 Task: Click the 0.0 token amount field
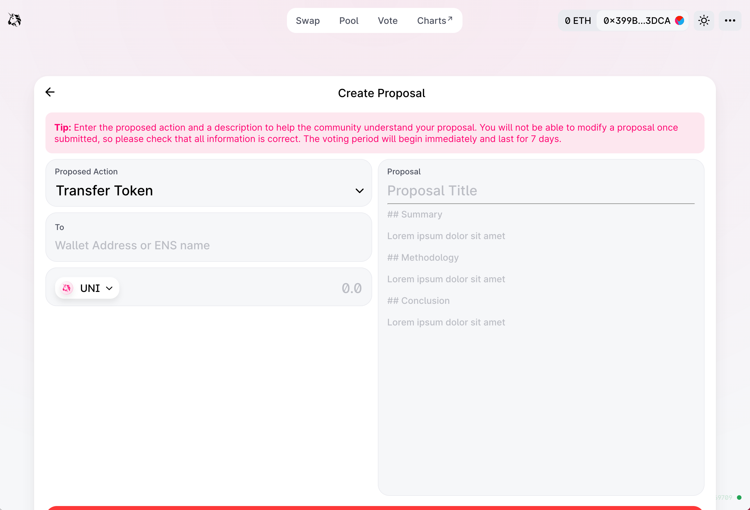tap(351, 288)
